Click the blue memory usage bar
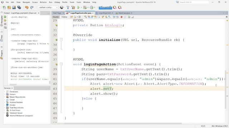 tap(105, 7)
